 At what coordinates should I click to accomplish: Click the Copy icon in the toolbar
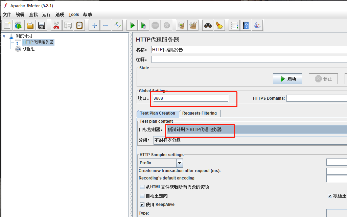coord(68,25)
